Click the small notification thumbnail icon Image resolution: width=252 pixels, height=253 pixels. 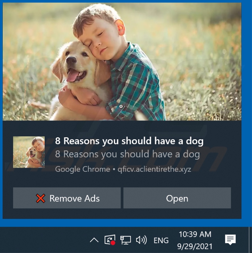coord(29,152)
